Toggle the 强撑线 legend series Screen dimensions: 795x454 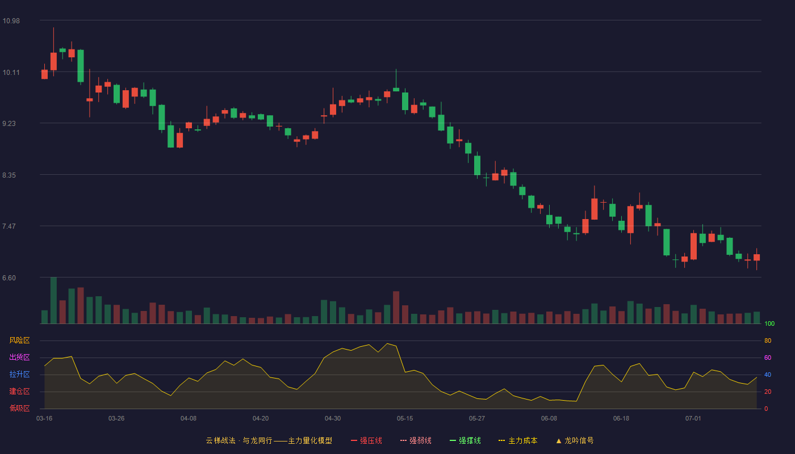(465, 440)
